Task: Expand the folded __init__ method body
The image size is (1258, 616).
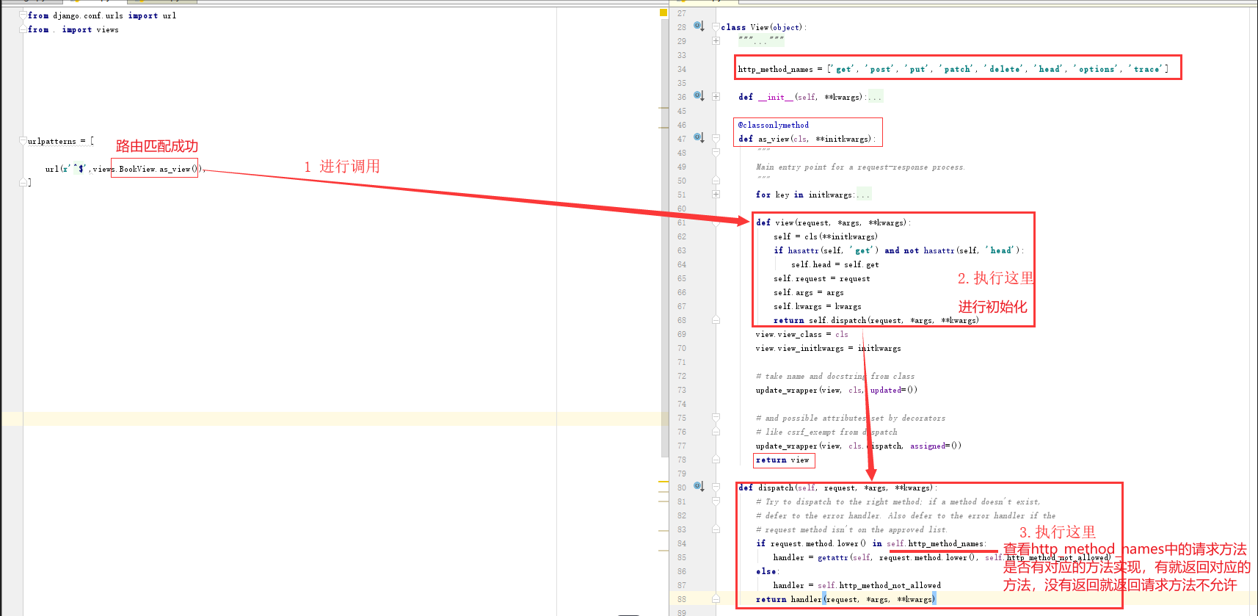Action: [x=716, y=97]
